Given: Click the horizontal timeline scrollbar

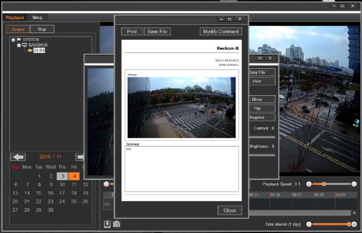Looking at the screenshot, I should pos(300,213).
